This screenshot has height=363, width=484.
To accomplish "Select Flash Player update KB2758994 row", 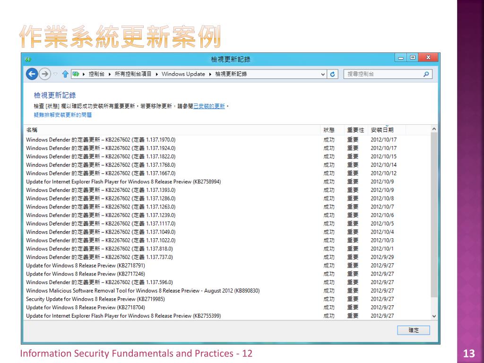I will (x=227, y=181).
